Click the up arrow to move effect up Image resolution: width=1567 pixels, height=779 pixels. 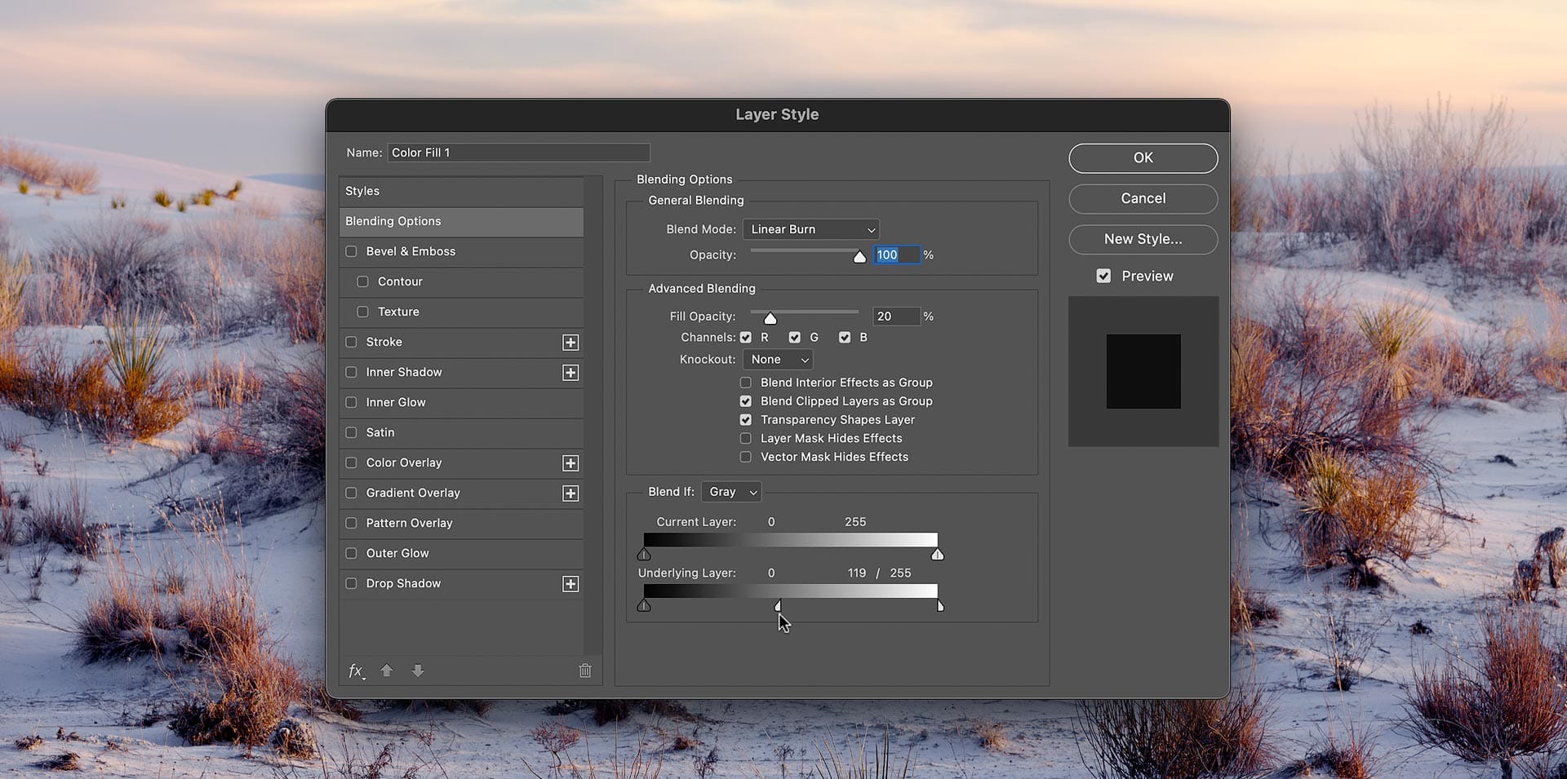point(387,671)
